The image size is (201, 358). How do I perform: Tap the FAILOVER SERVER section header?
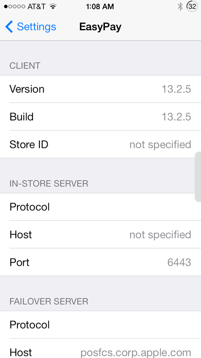[49, 302]
